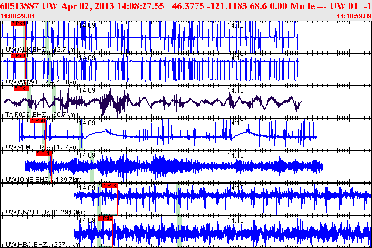Click the green band near 14:09 on VLM trace
Image resolution: width=372 pixels, height=248 pixels.
click(x=80, y=134)
